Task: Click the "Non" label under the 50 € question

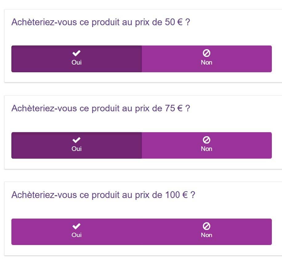Action: pos(207,62)
